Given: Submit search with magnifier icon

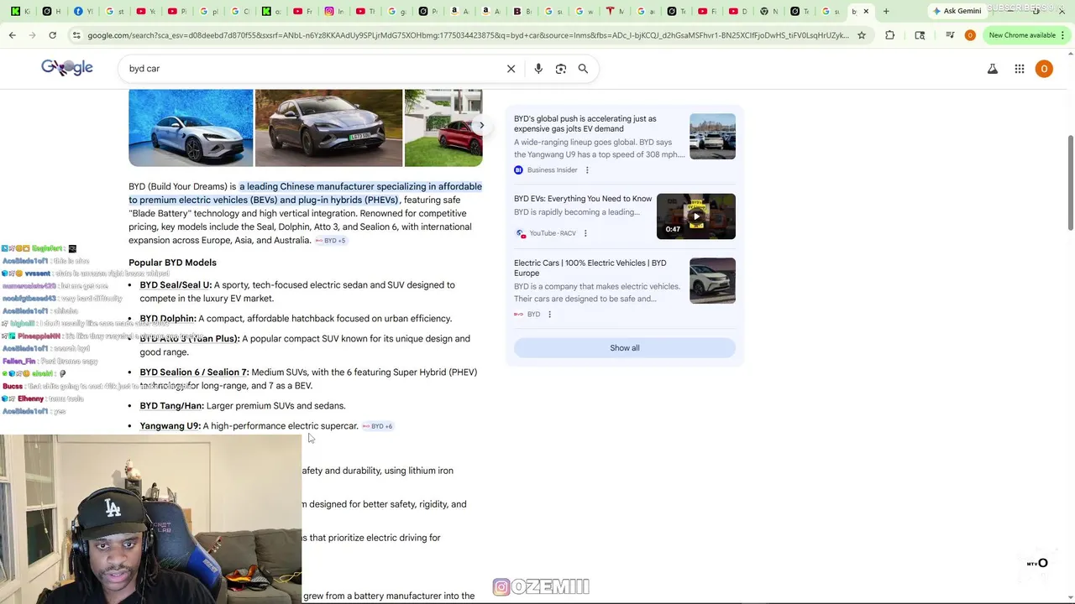Looking at the screenshot, I should (583, 69).
